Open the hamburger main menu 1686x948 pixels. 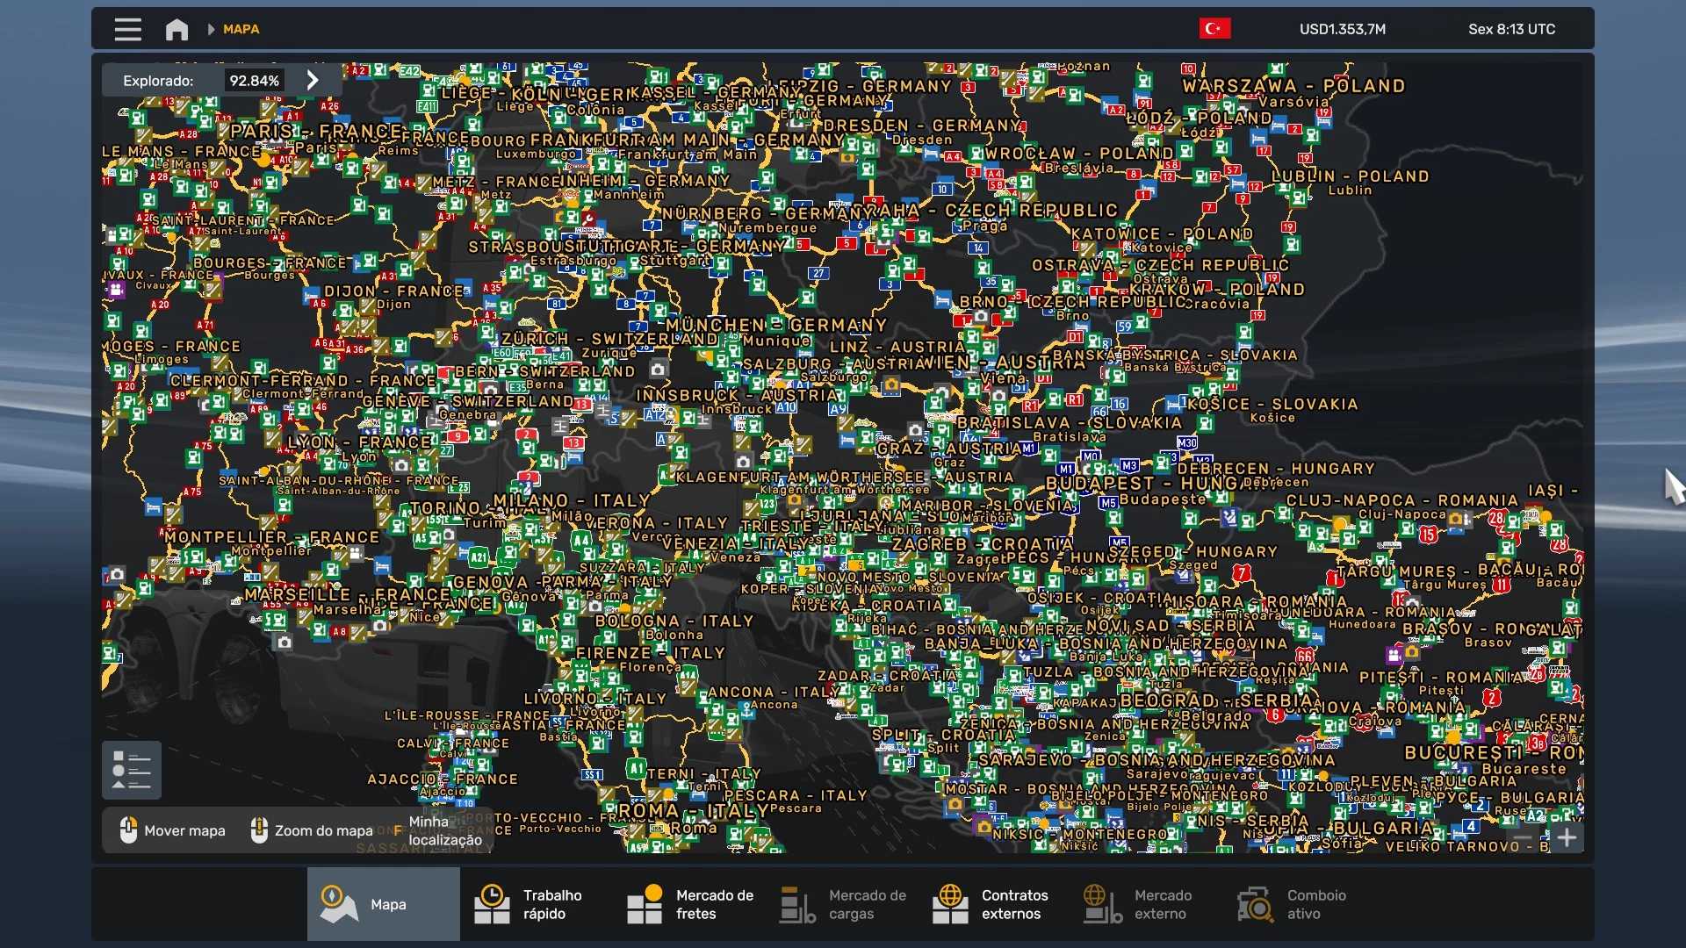pyautogui.click(x=128, y=30)
